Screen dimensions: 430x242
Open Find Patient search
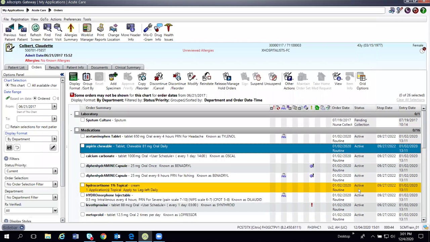[x=47, y=32]
